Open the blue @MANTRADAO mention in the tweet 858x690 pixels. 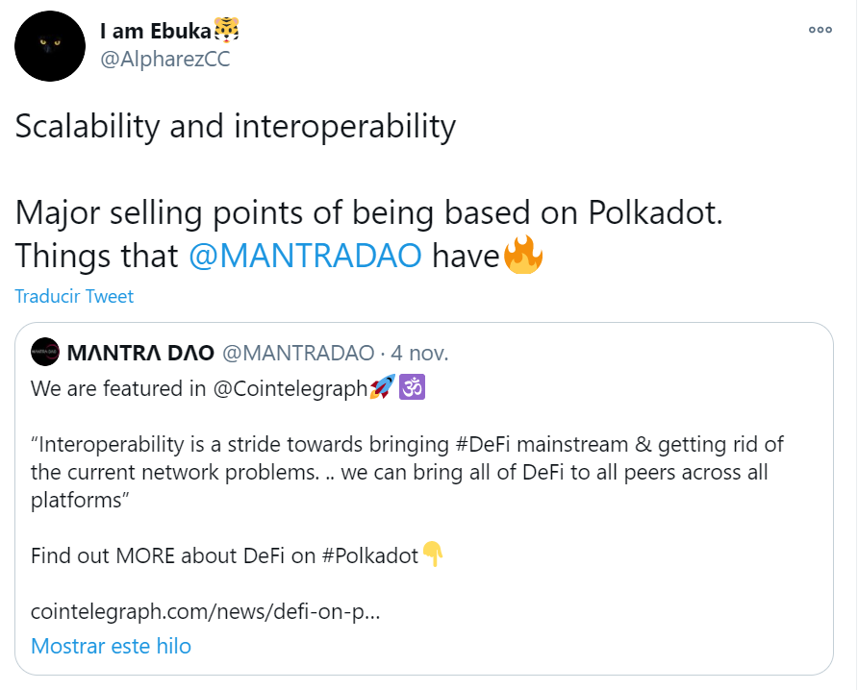pos(305,256)
